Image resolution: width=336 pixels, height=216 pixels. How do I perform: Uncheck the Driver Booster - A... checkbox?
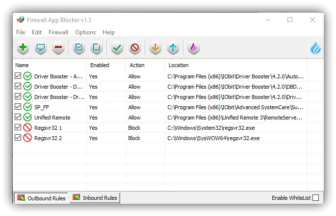click(18, 75)
